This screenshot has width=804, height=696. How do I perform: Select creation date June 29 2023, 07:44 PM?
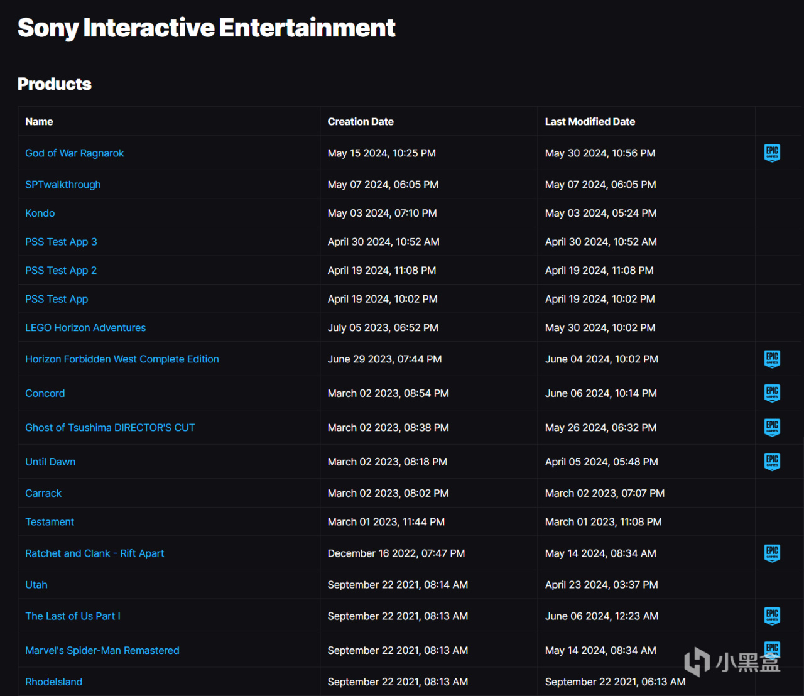384,359
